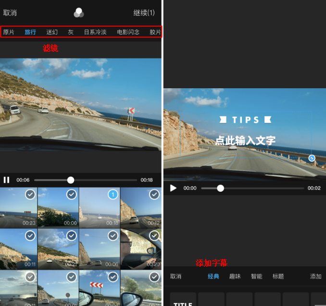Click the resize handle on text box

(x=312, y=158)
